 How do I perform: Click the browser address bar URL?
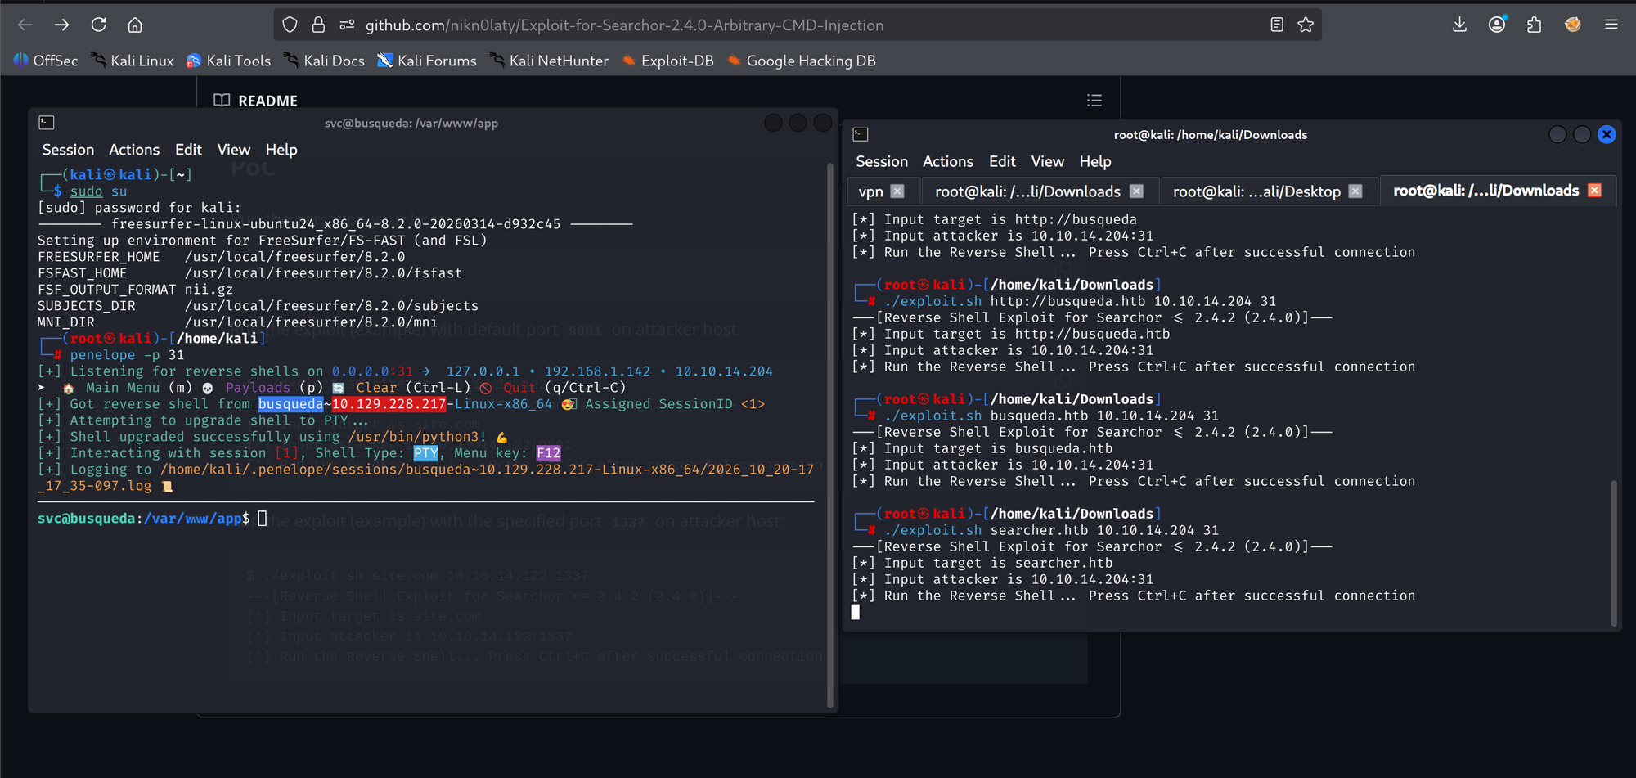coord(624,25)
